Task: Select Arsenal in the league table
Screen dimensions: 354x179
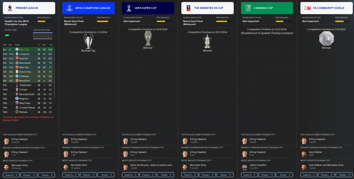Action: pos(28,58)
